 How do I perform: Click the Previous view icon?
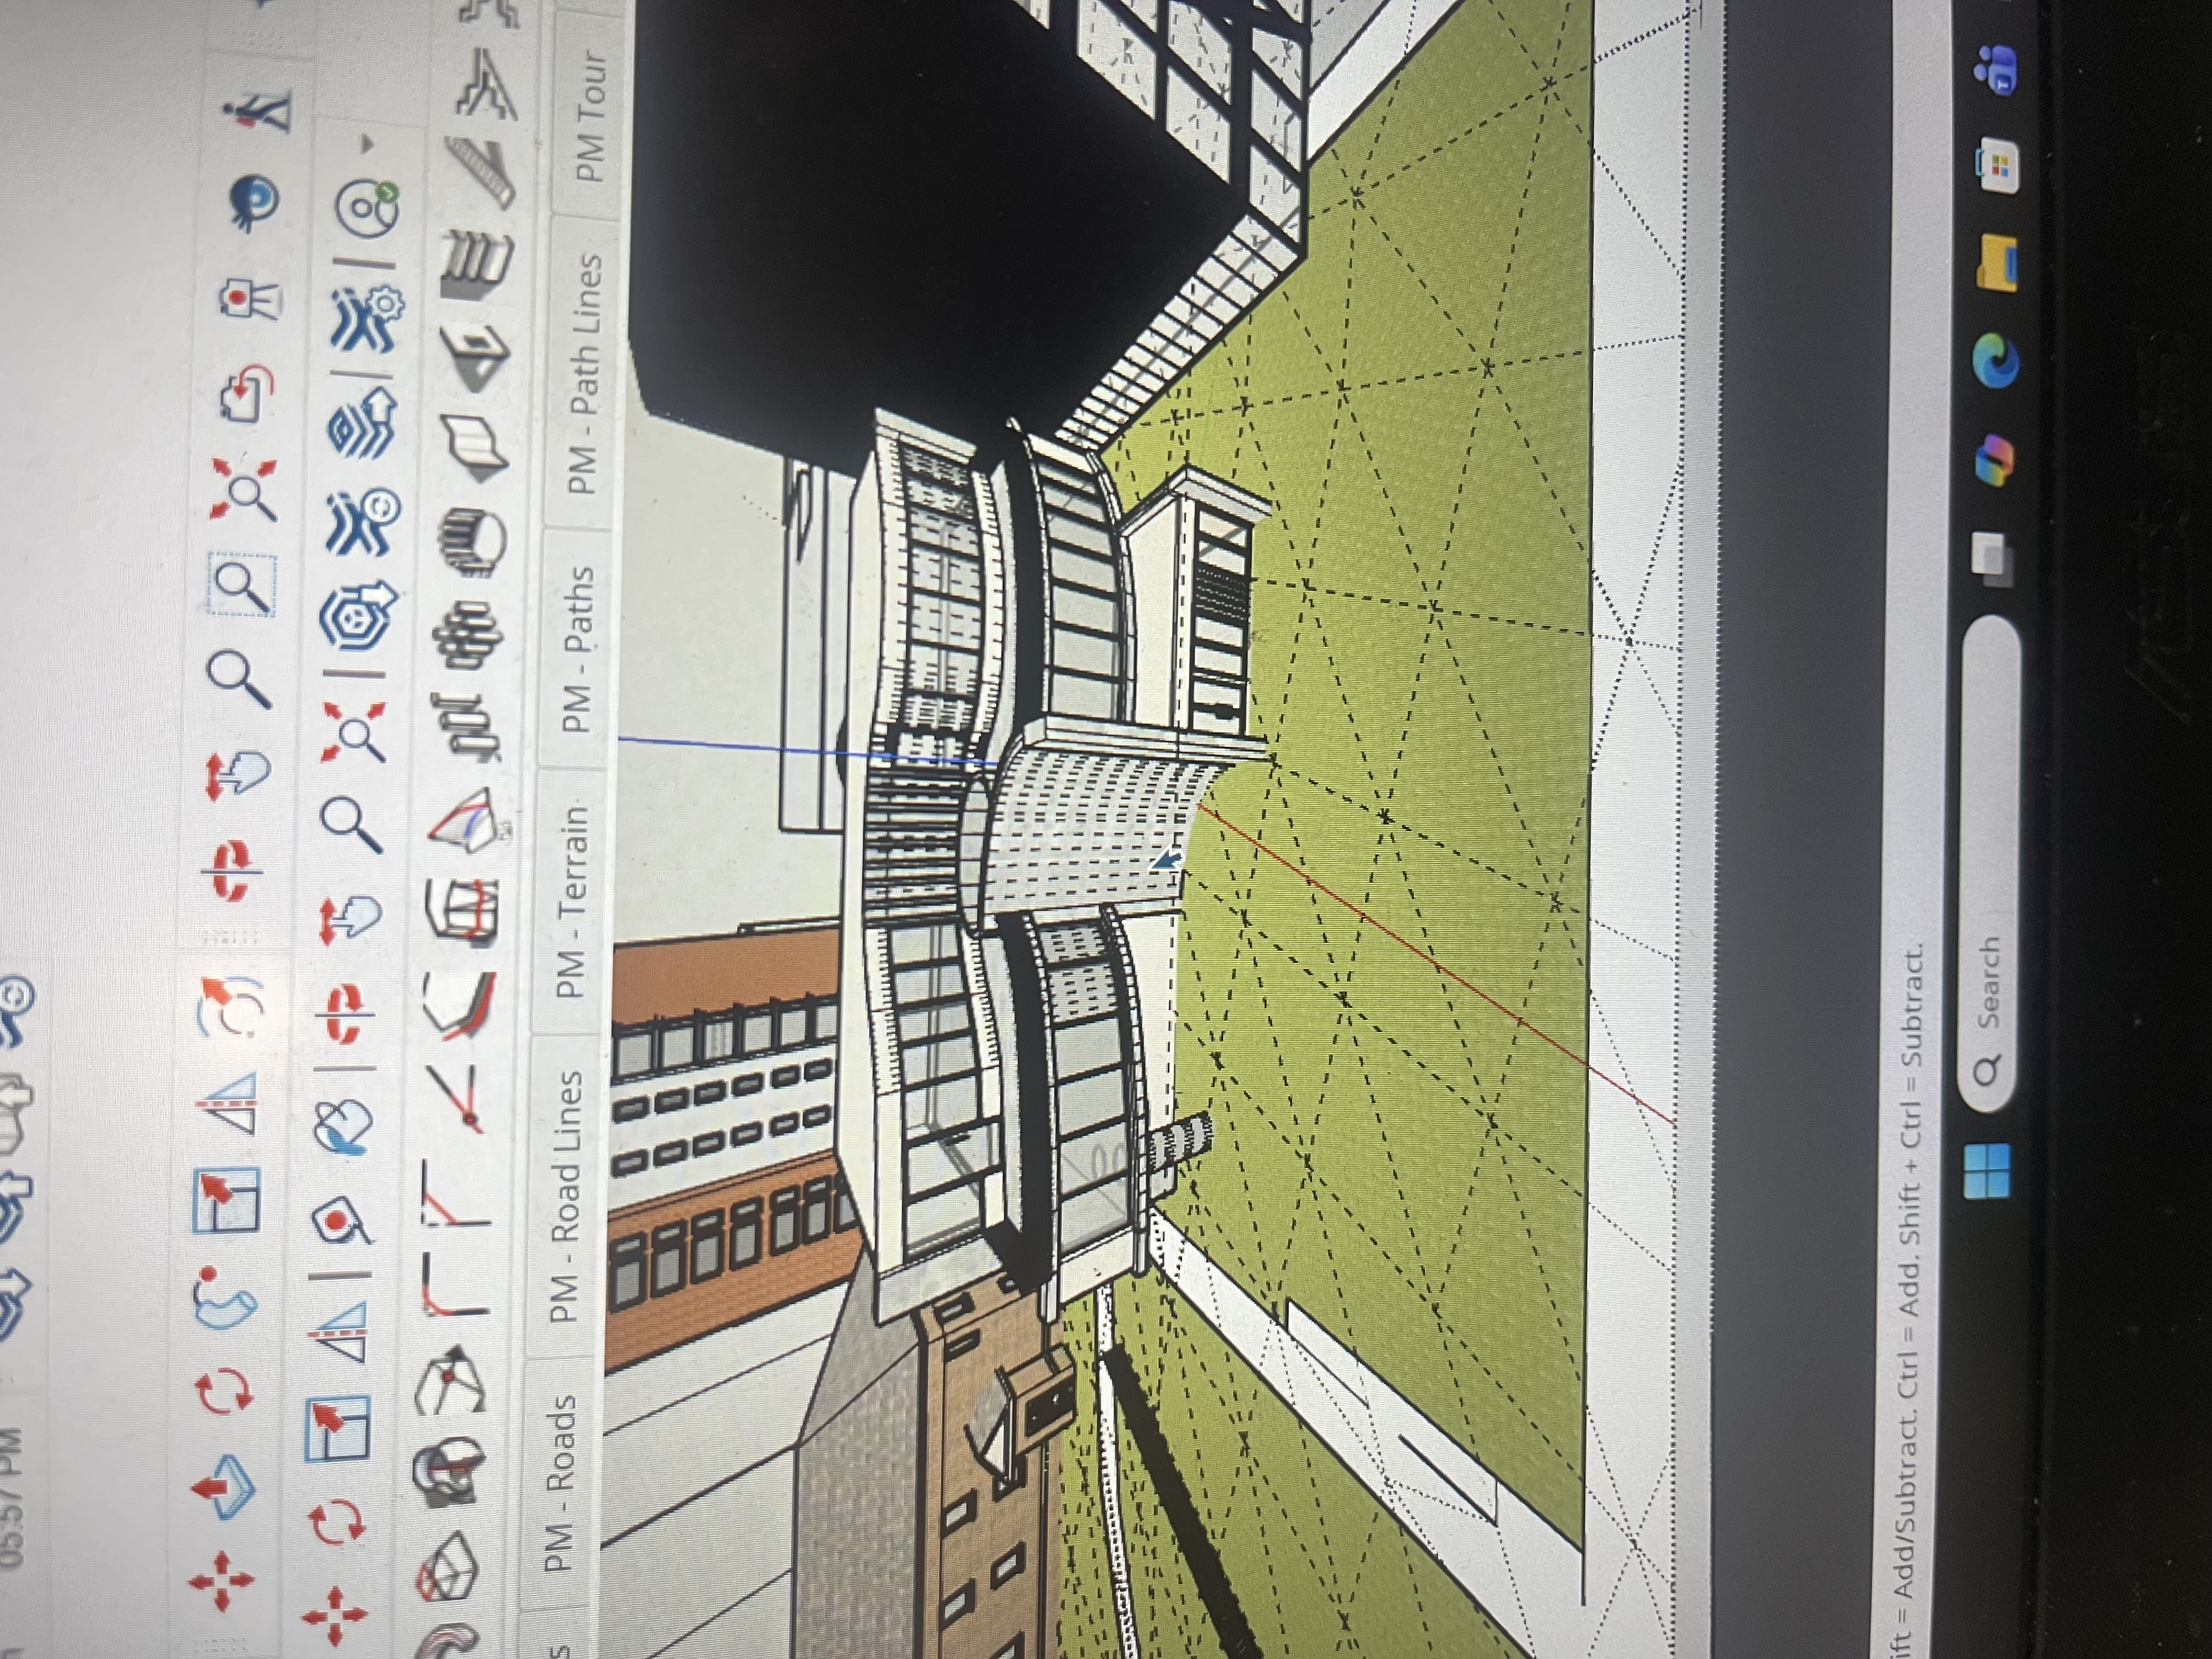click(246, 394)
